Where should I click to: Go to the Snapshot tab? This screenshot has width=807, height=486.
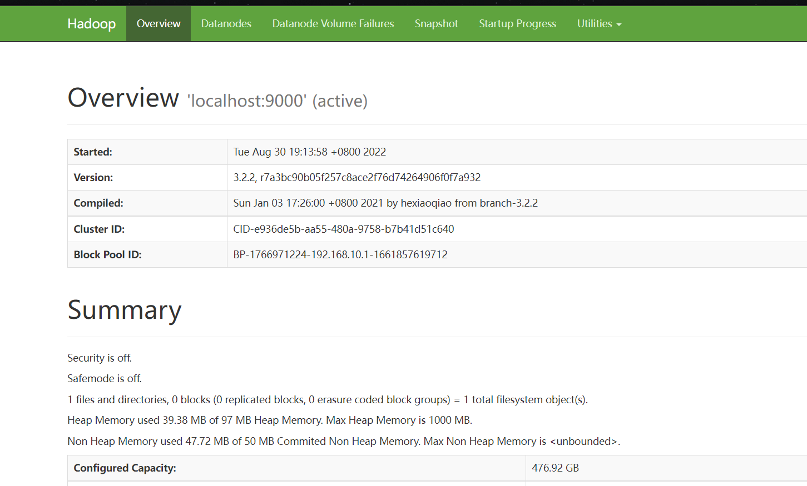[x=436, y=23]
